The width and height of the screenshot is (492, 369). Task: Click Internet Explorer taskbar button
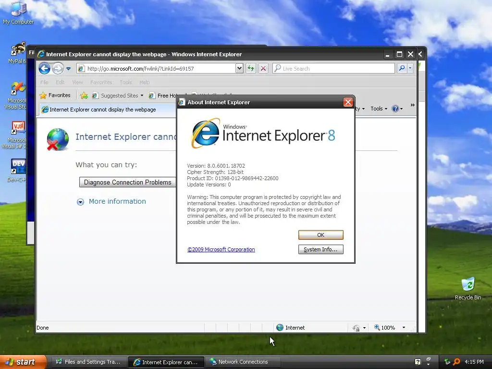pos(166,362)
